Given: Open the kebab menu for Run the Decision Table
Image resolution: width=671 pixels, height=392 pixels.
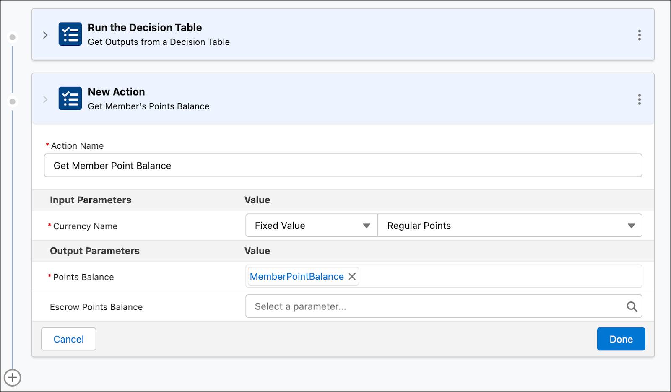Looking at the screenshot, I should (x=639, y=35).
